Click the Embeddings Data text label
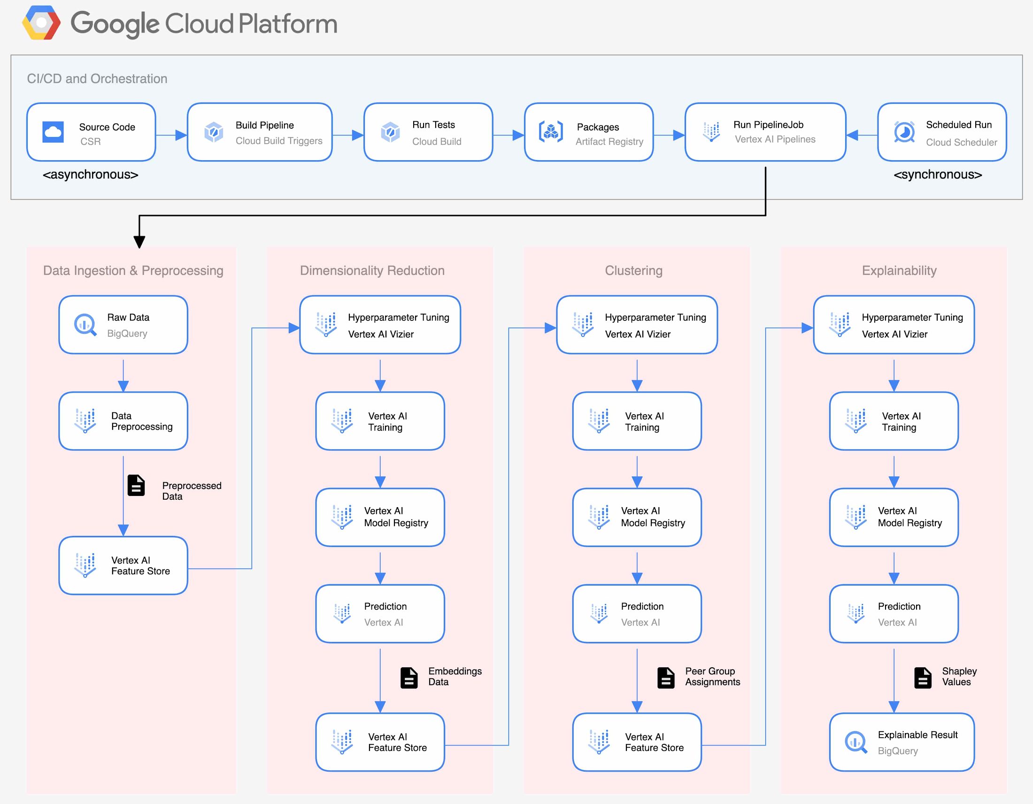Screen dimensions: 1033x804 click(x=455, y=676)
